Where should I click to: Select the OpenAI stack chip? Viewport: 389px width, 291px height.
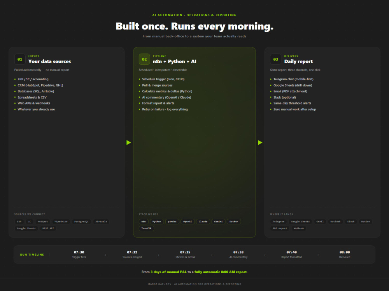[187, 222]
